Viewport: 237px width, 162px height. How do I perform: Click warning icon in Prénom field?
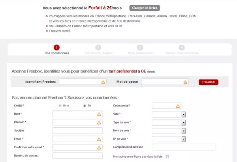click(x=99, y=122)
